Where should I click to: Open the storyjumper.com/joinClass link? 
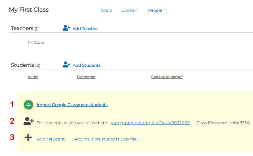coord(150,123)
